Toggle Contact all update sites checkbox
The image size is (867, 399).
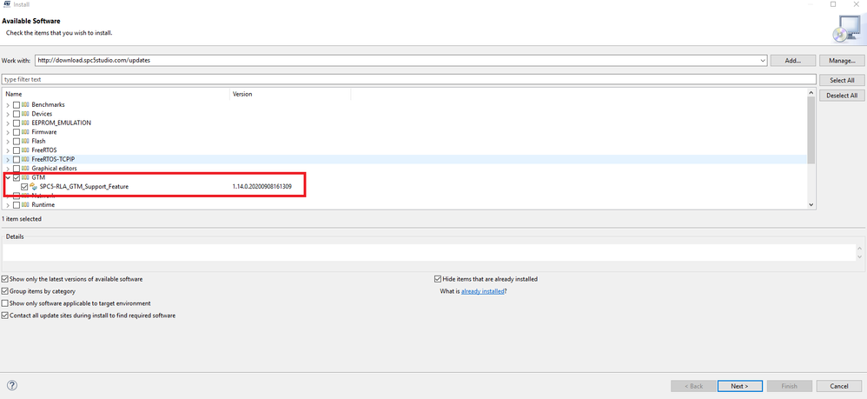5,316
